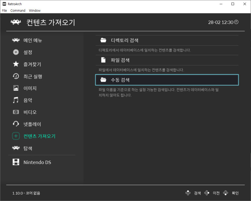251x201 pixels.
Task: Click the Nintendo DS console icon
Action: click(x=16, y=162)
